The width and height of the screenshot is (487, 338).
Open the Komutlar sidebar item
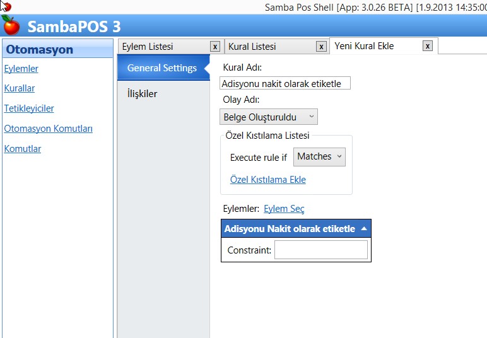(x=22, y=149)
